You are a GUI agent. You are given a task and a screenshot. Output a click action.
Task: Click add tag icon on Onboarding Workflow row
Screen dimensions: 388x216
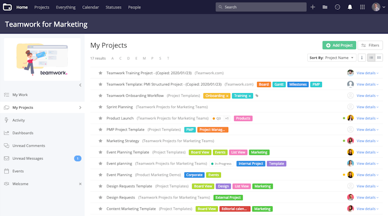(x=257, y=96)
